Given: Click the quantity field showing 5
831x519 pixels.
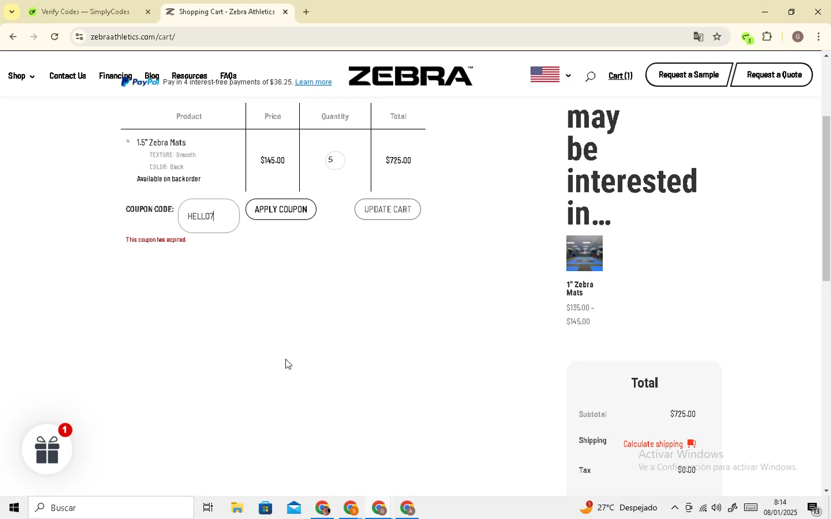Looking at the screenshot, I should 335,160.
